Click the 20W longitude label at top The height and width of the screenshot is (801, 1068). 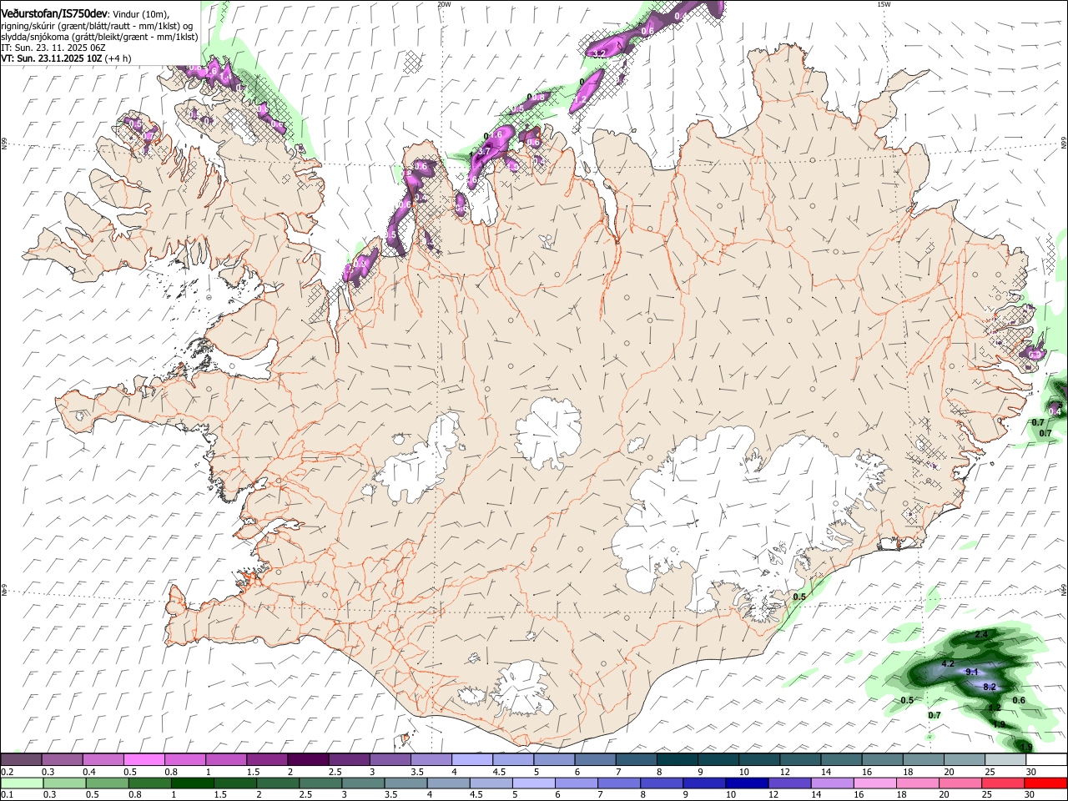pos(445,4)
